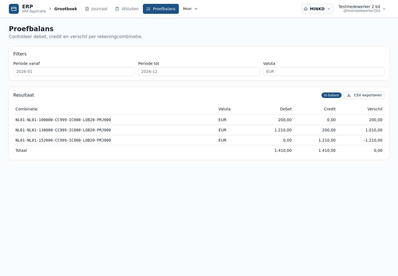Click the Verschil column header
This screenshot has height=276, width=398.
pos(375,109)
